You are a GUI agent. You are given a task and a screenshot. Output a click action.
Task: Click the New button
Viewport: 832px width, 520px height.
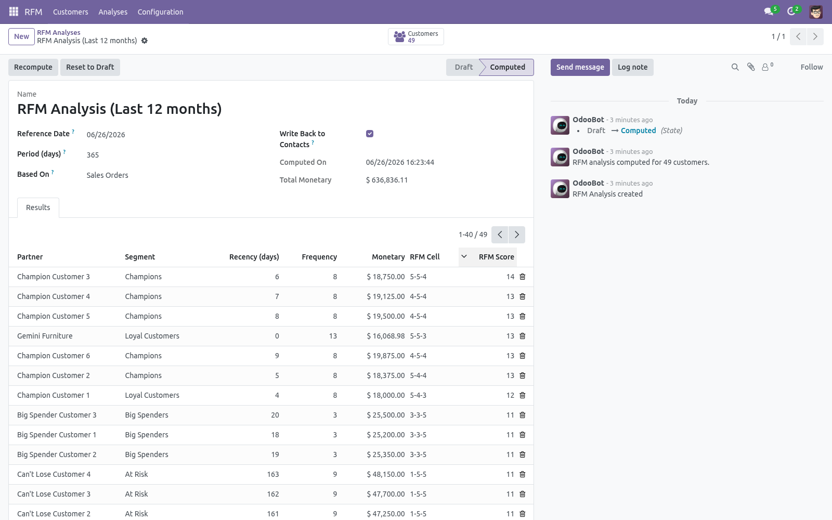coord(21,36)
